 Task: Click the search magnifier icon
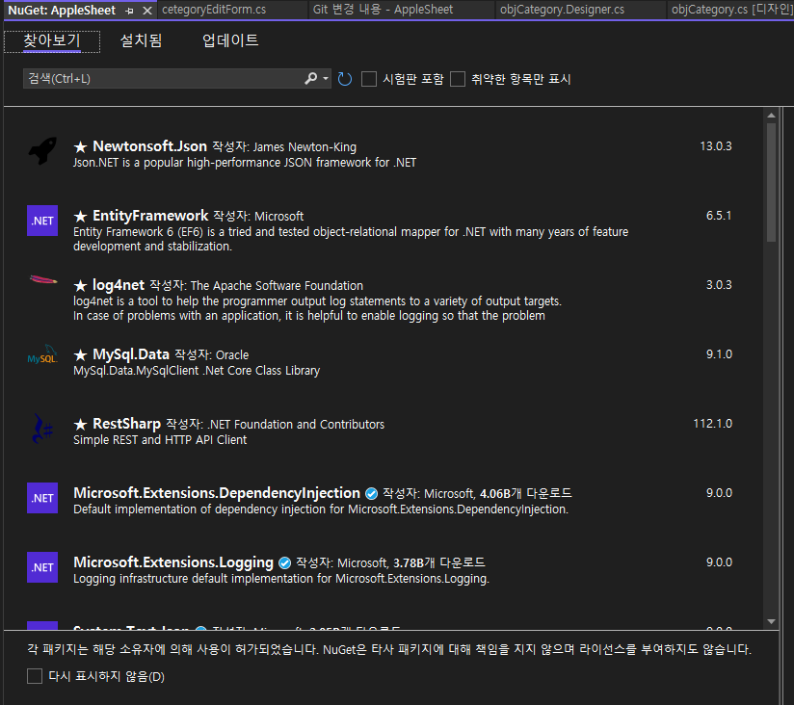pyautogui.click(x=310, y=78)
